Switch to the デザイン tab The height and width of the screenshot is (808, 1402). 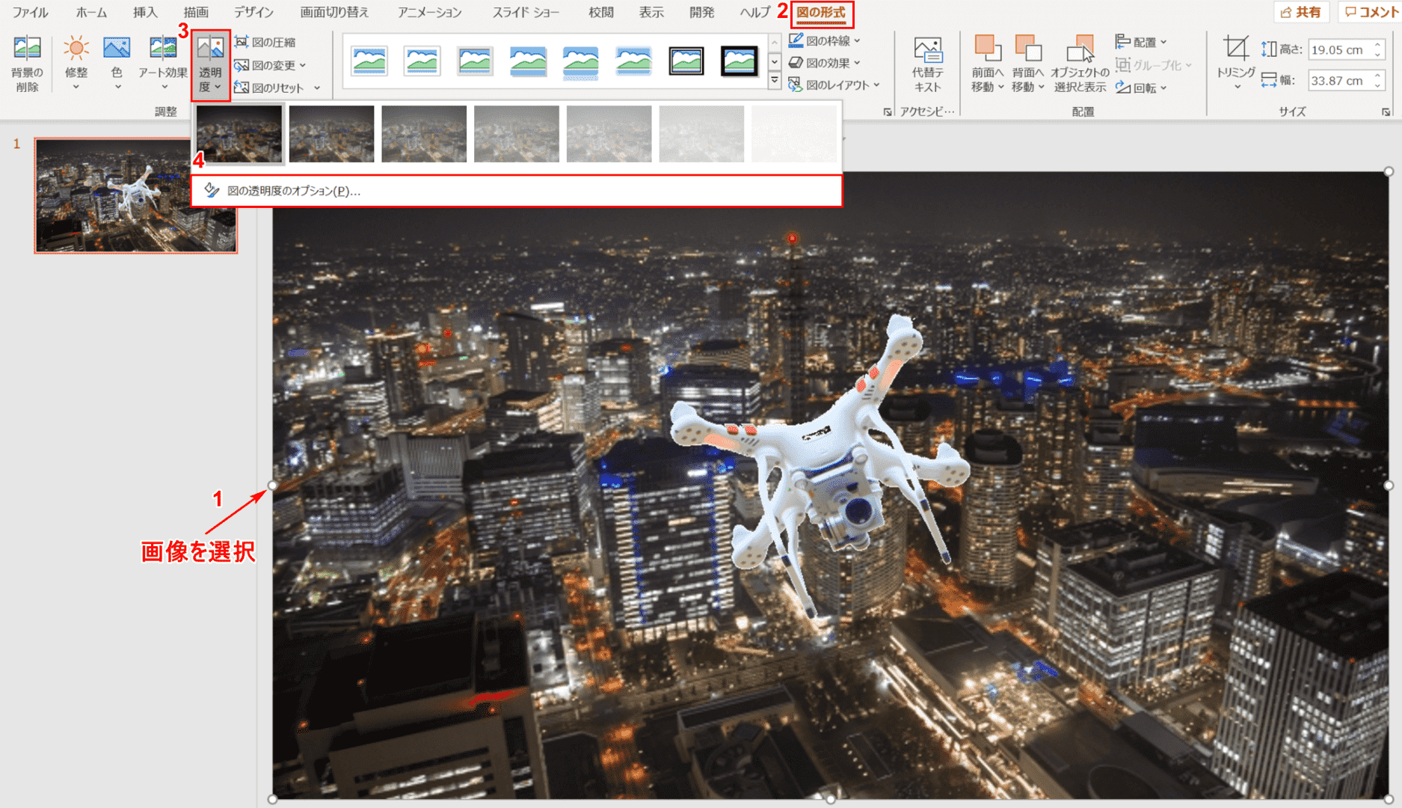[x=253, y=13]
